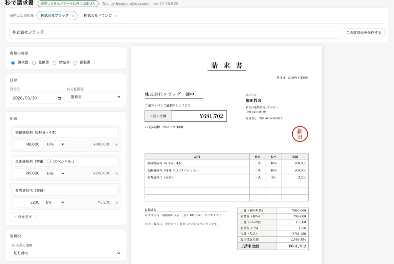Select the 見積書 document type
This screenshot has height=264, width=394.
click(x=34, y=63)
